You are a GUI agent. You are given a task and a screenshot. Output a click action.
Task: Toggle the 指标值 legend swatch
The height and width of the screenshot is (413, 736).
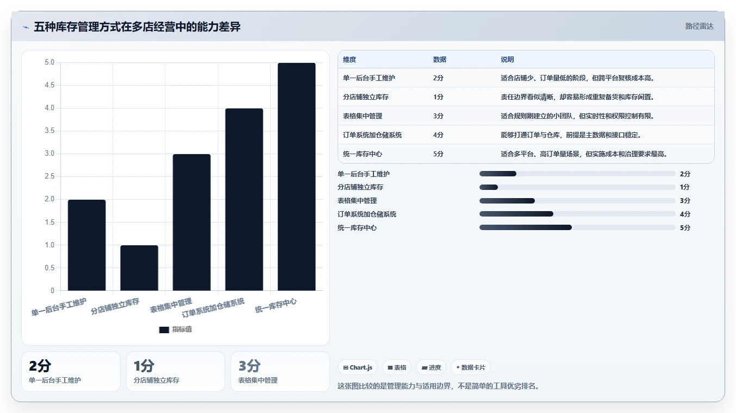point(164,330)
